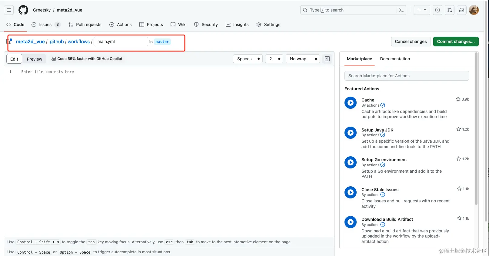Viewport: 489px width, 256px height.
Task: Open the Security tab
Action: click(x=206, y=25)
